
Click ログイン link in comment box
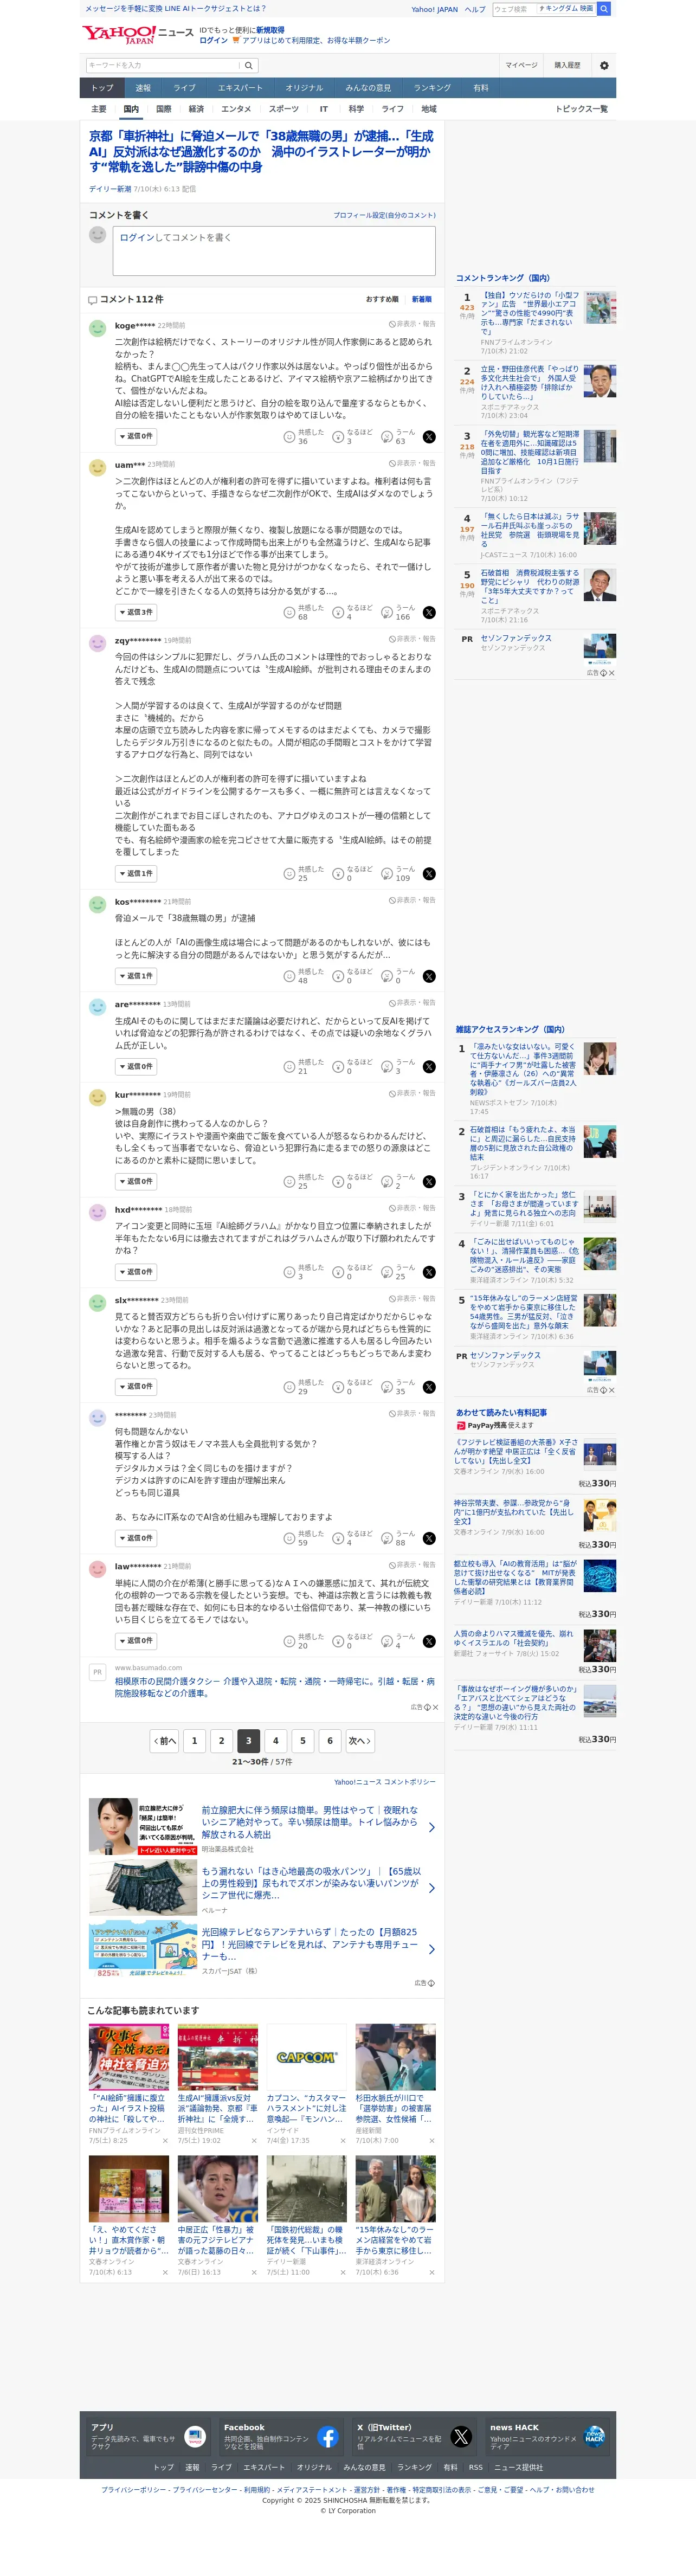pos(136,238)
